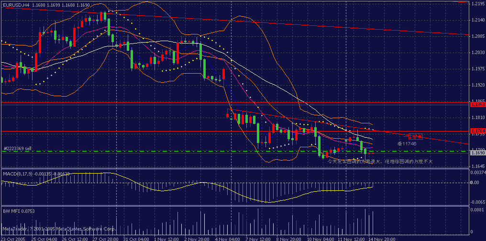Click the 23 Oct 2005 date label
Image resolution: width=486 pixels, height=241 pixels.
coord(12,239)
